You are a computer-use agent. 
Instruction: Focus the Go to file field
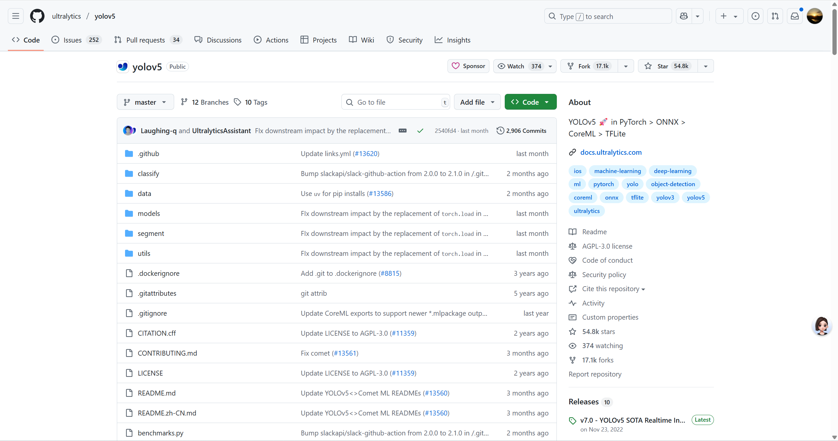coord(396,102)
